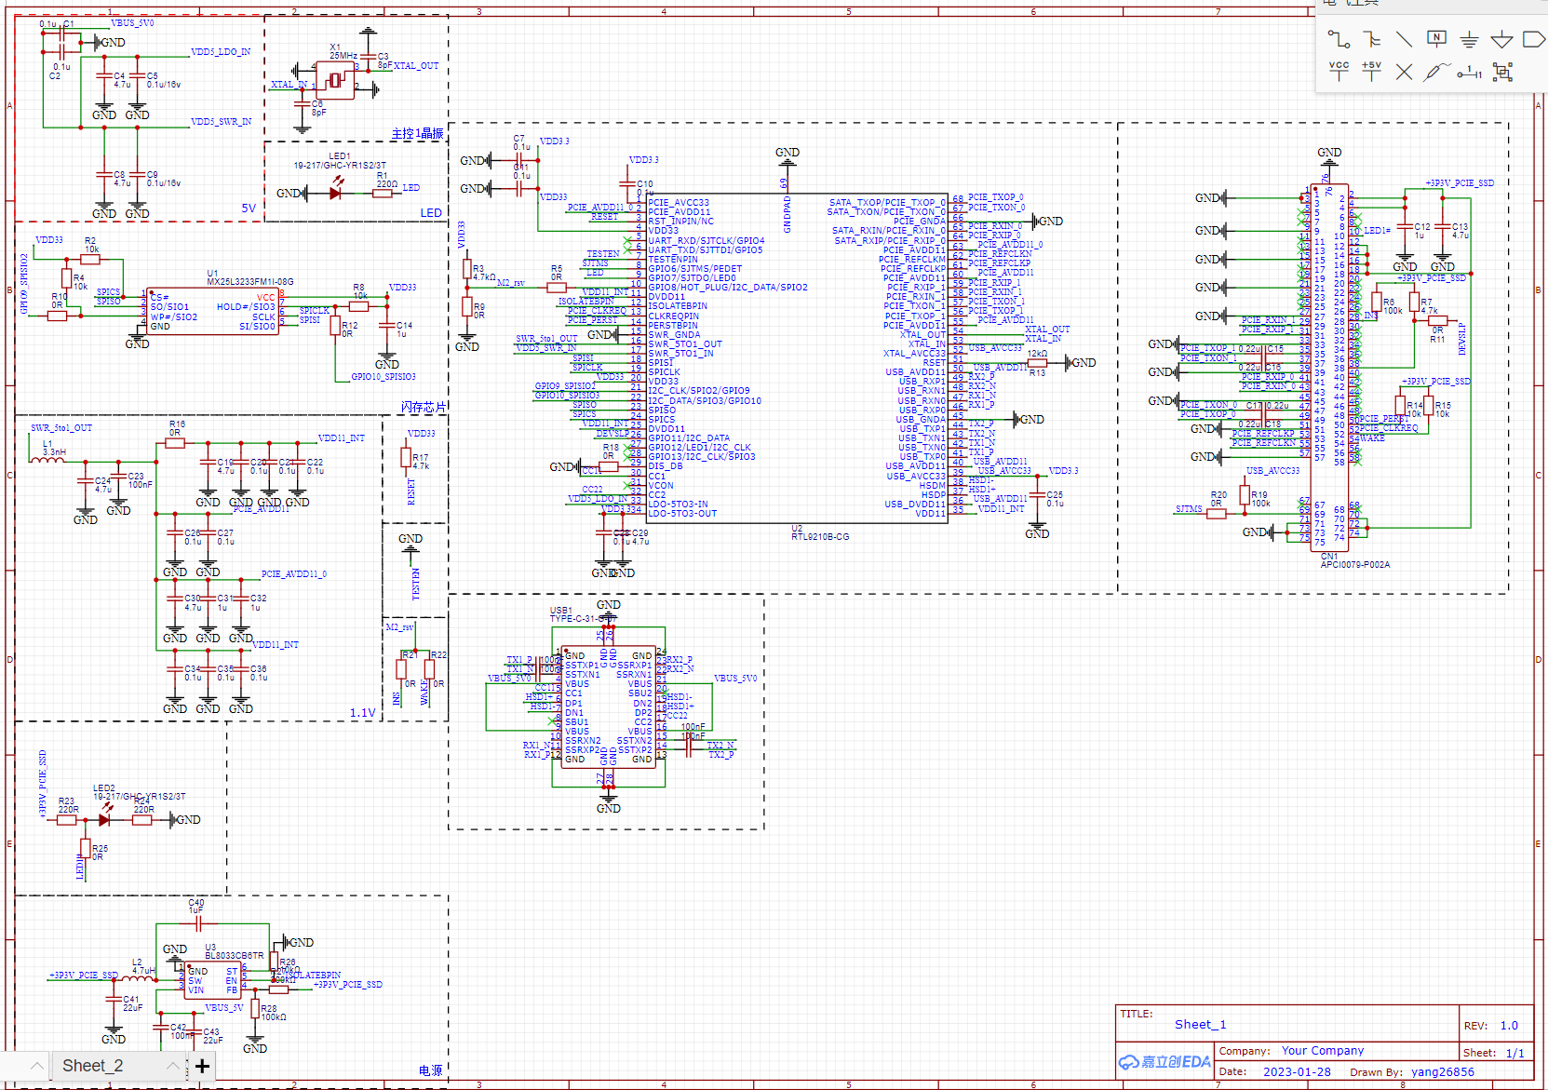Viewport: 1548px width, 1090px height.
Task: Add a new sheet with plus button
Action: 202,1066
